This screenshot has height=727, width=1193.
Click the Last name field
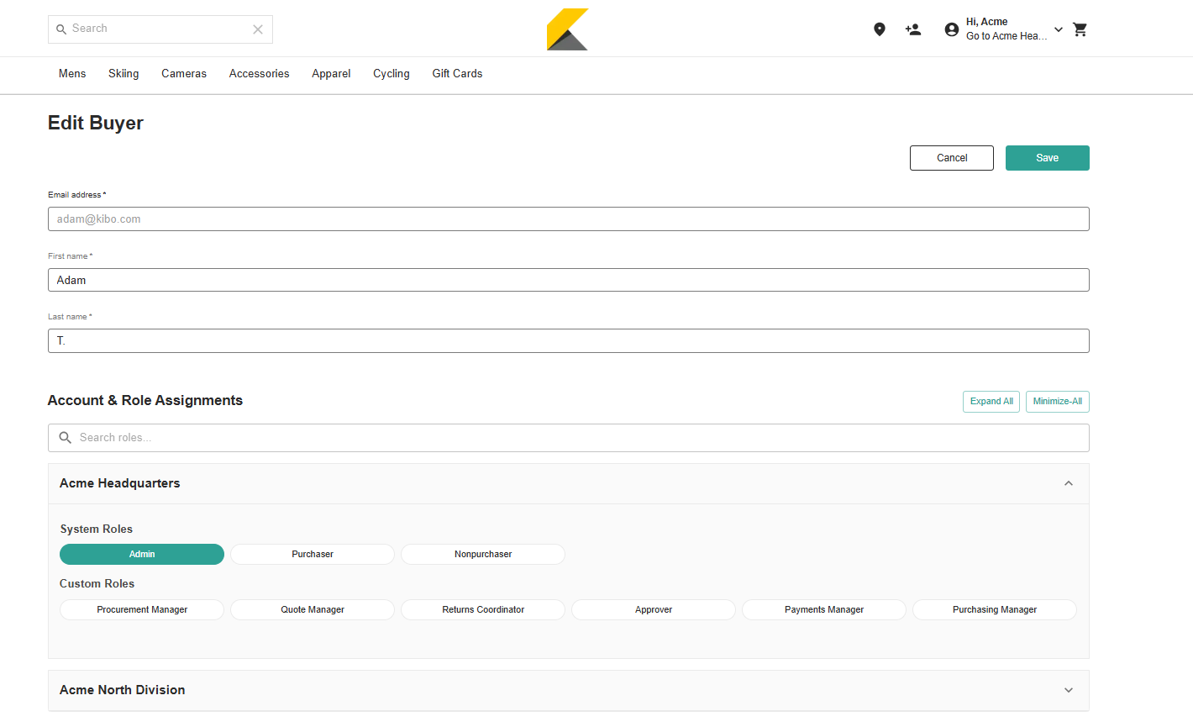[569, 341]
